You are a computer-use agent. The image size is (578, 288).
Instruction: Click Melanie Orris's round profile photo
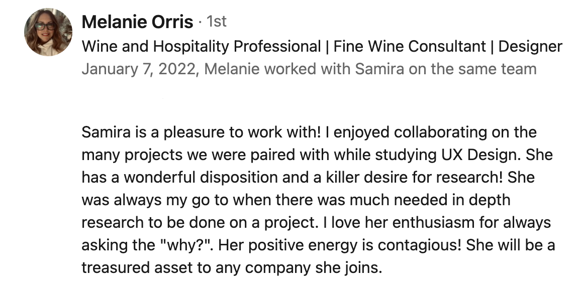click(48, 32)
